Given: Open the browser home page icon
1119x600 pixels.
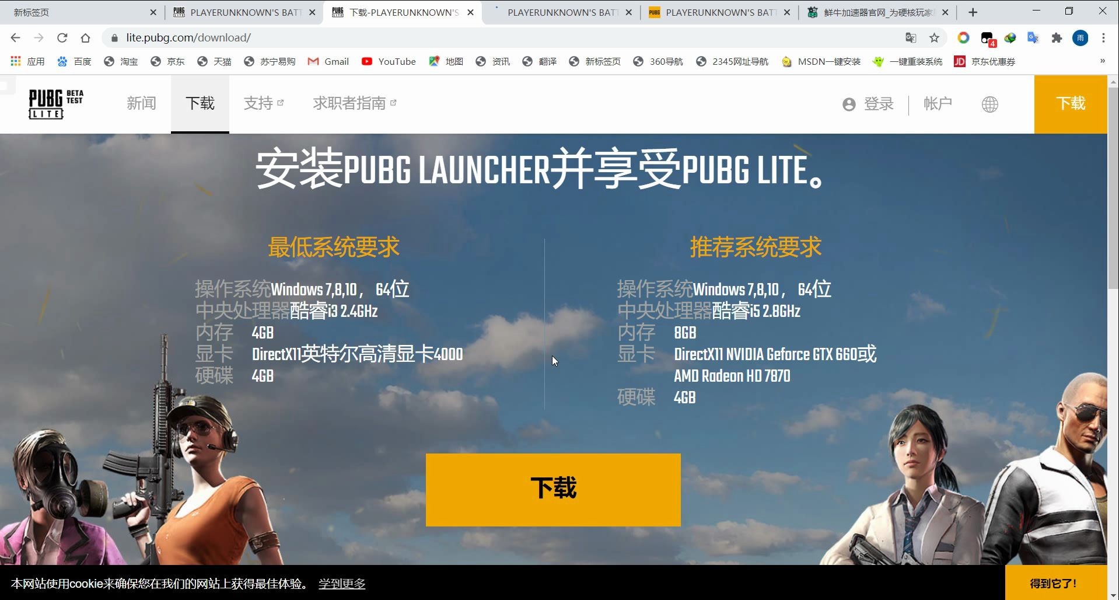Looking at the screenshot, I should 86,38.
